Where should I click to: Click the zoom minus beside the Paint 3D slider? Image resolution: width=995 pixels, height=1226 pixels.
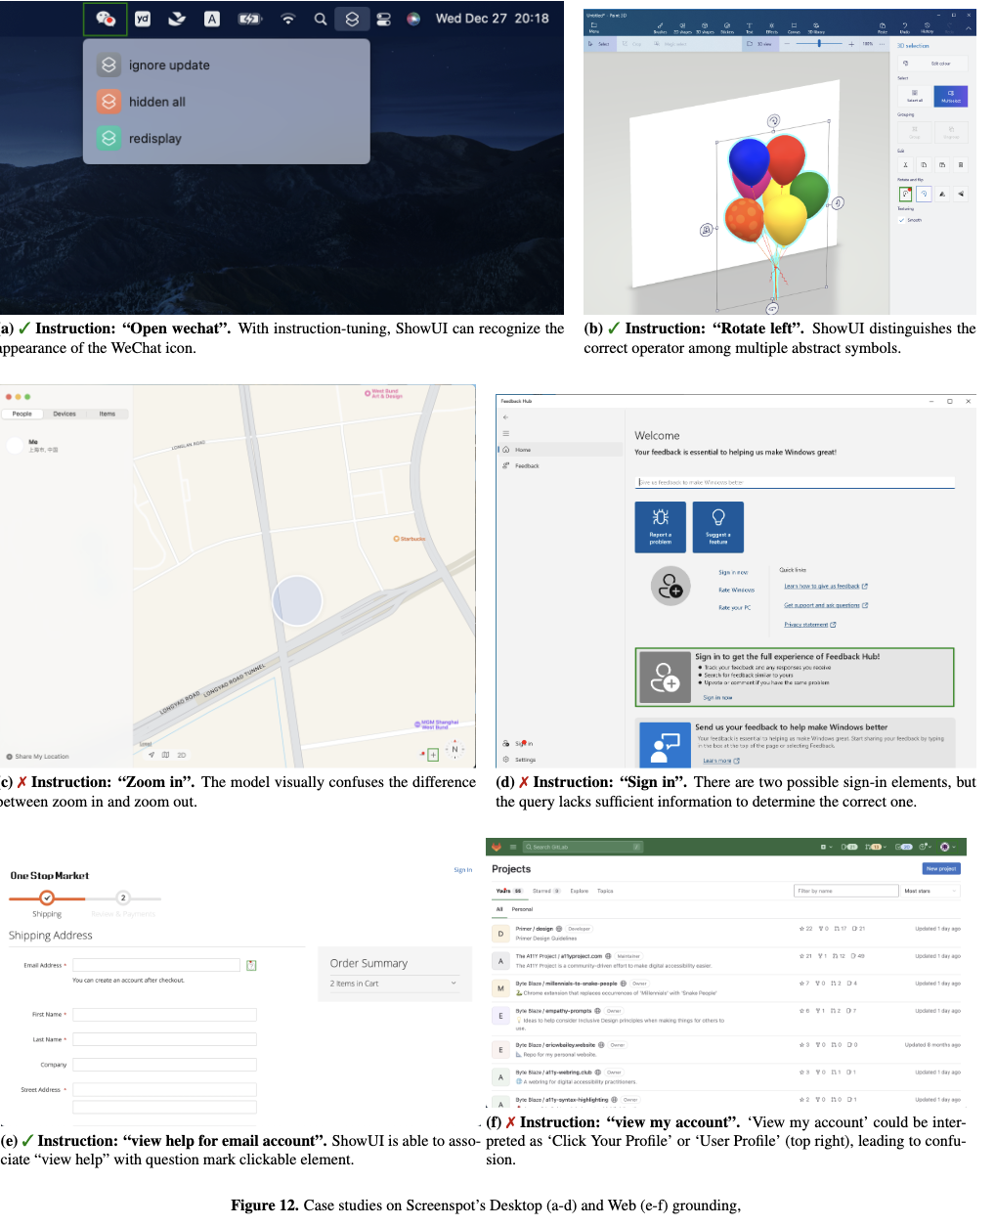click(788, 44)
